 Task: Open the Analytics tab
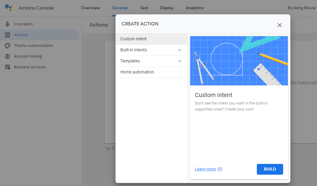coord(195,8)
